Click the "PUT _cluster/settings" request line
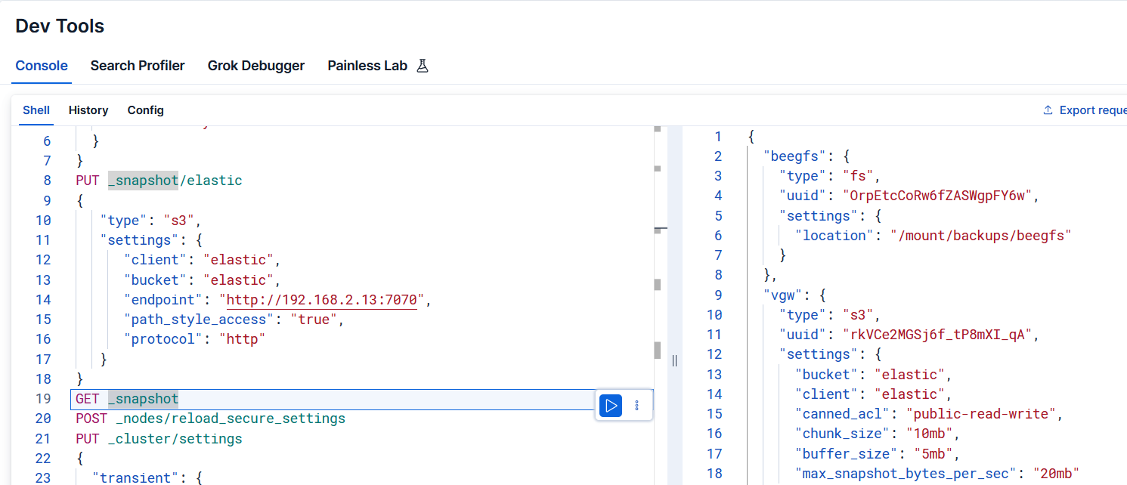This screenshot has height=485, width=1127. [159, 439]
